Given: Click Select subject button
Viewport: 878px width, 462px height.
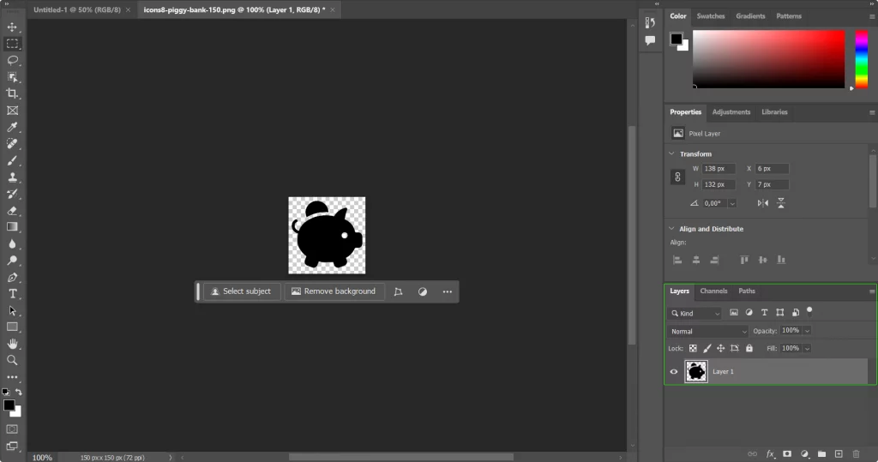Looking at the screenshot, I should pyautogui.click(x=241, y=291).
